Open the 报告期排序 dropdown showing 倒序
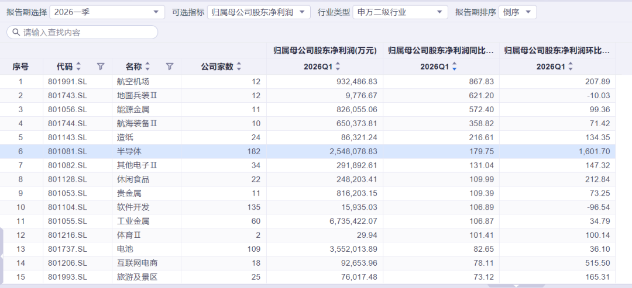632x288 pixels. click(x=517, y=12)
